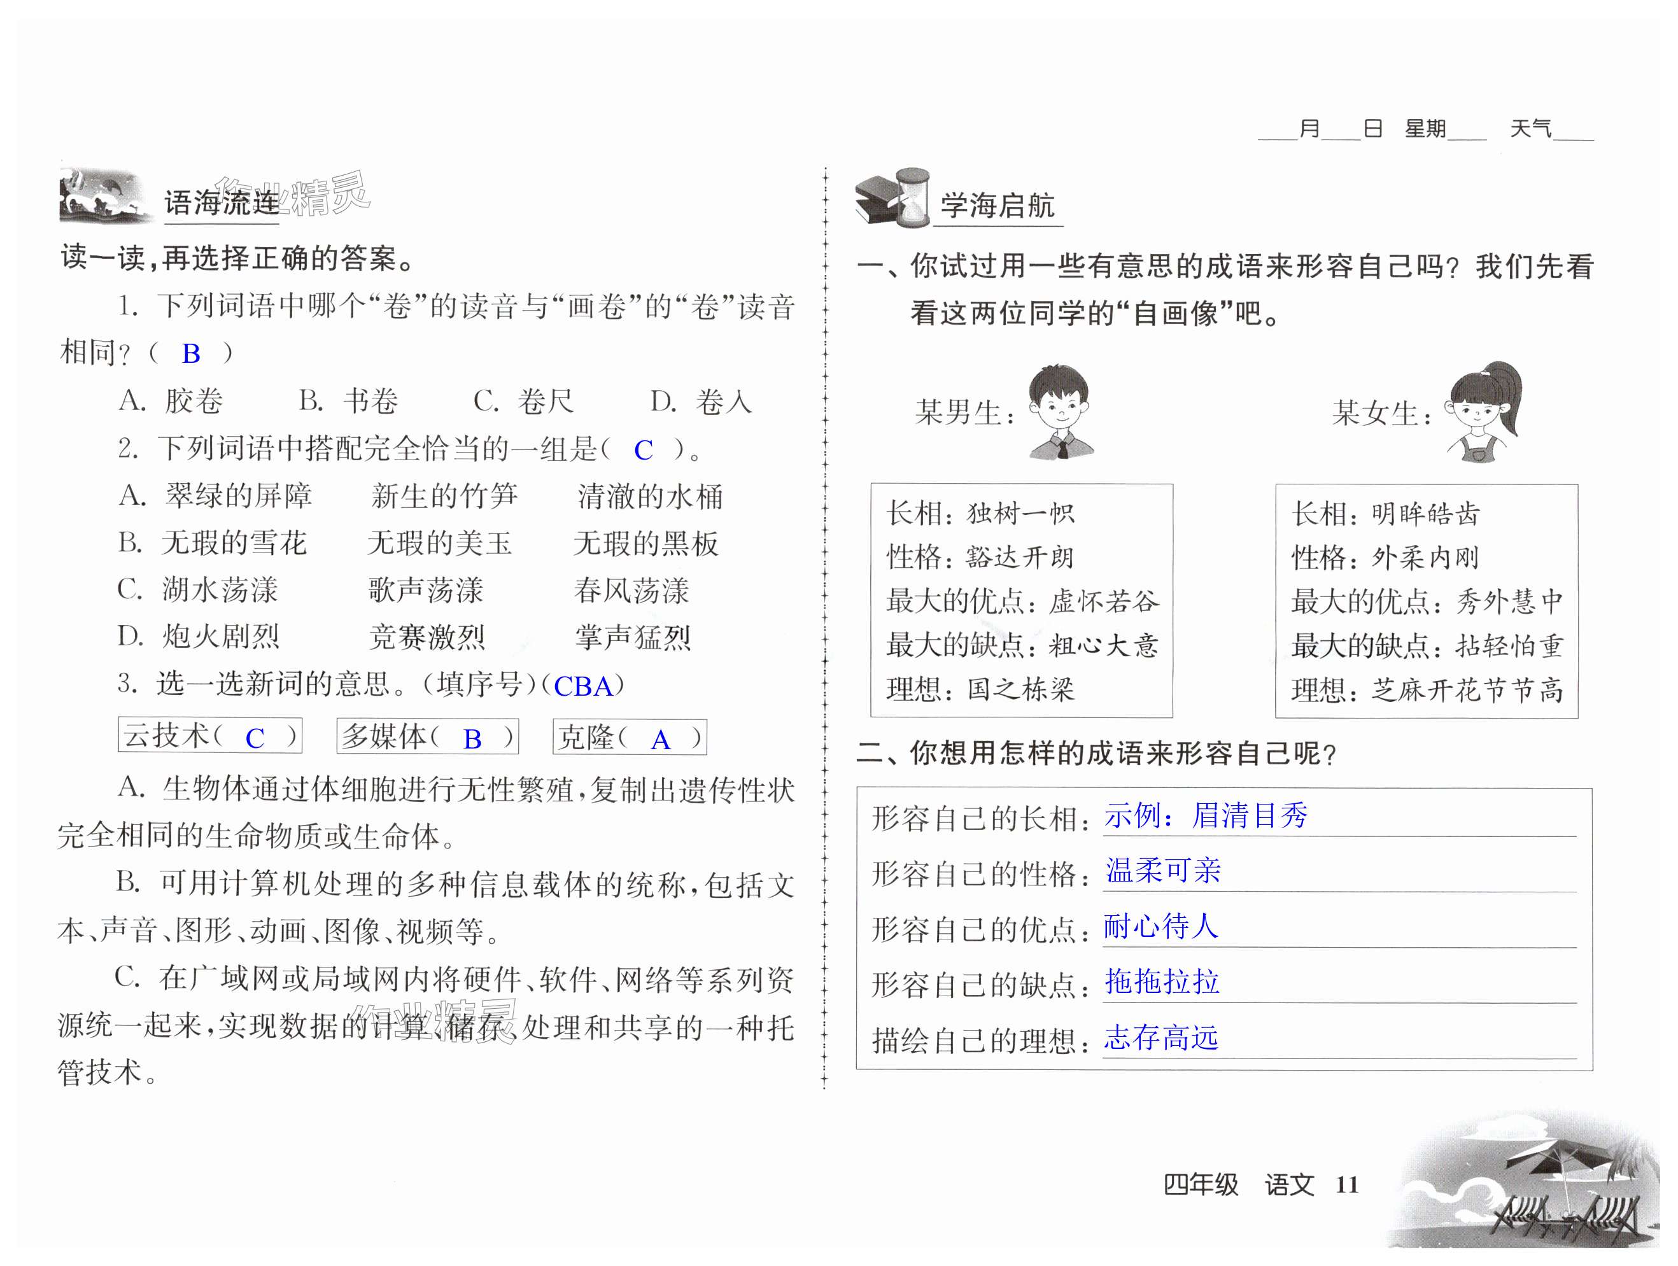1678x1266 pixels.
Task: Click the 克隆 answer box
Action: coord(630,736)
